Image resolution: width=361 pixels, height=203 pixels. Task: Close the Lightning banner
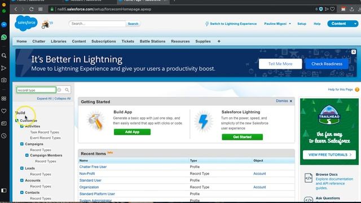click(354, 52)
